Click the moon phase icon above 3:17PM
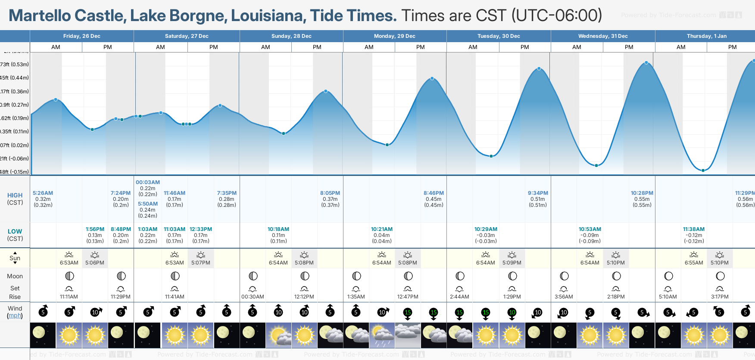Screen dimensions: 755x360 [720, 276]
